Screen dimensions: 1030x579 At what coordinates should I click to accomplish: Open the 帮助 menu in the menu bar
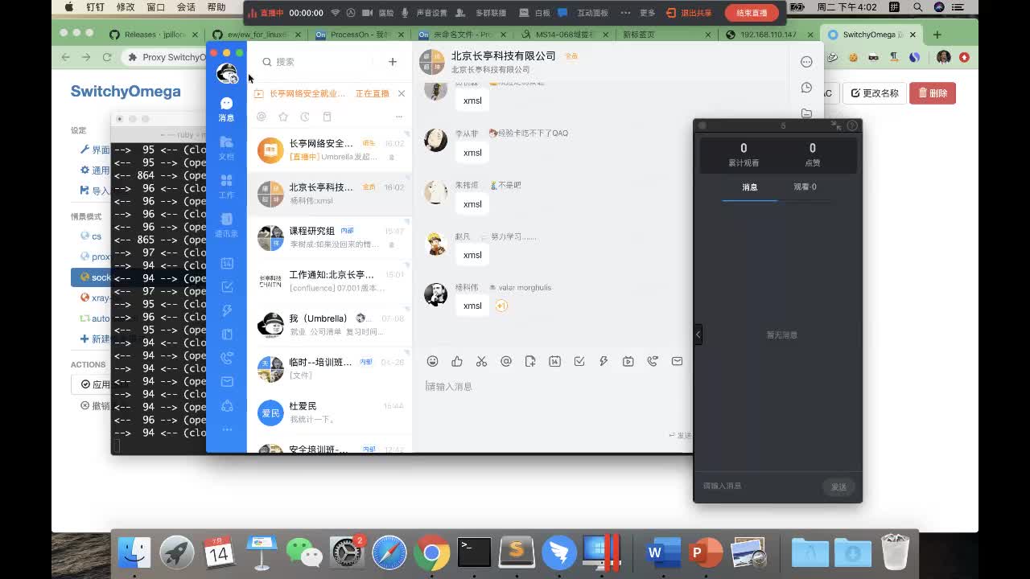216,7
